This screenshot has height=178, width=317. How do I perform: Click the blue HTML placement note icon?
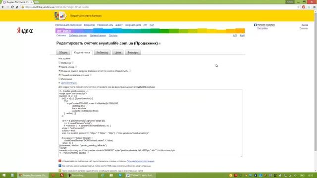tap(60, 166)
